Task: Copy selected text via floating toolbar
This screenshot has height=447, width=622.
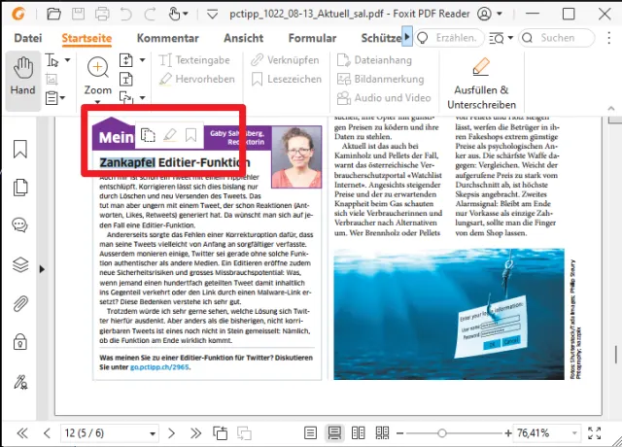Action: [148, 135]
